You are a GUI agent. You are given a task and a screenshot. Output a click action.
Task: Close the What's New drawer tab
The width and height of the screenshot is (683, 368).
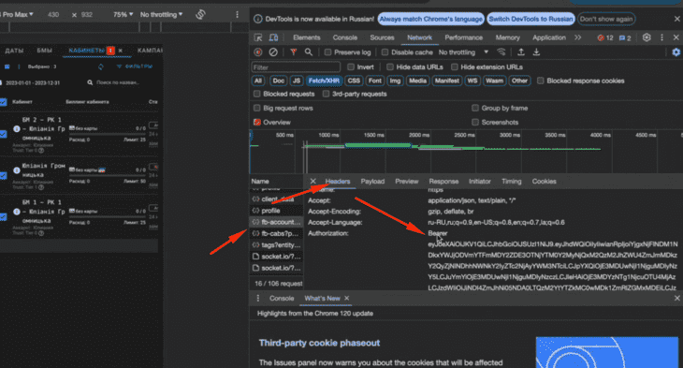347,298
